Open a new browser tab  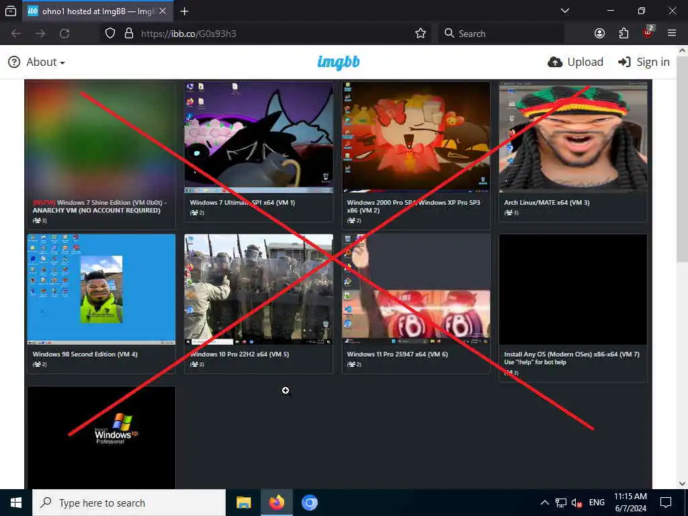[x=184, y=11]
